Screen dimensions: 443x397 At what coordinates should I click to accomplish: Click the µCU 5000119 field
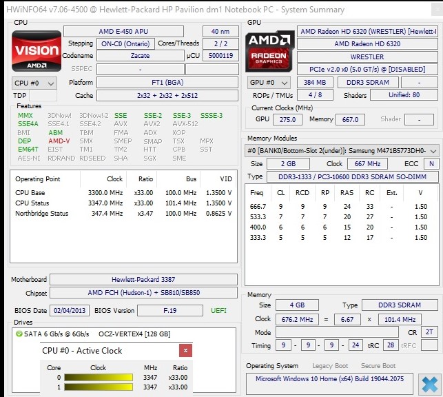coord(220,56)
